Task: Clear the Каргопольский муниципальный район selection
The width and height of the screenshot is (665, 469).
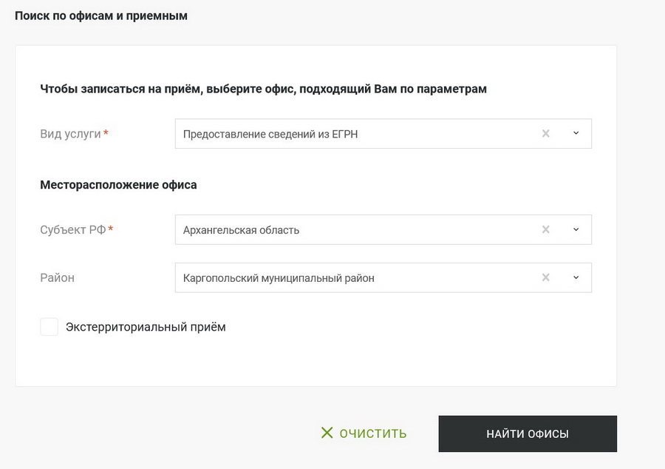Action: 545,277
